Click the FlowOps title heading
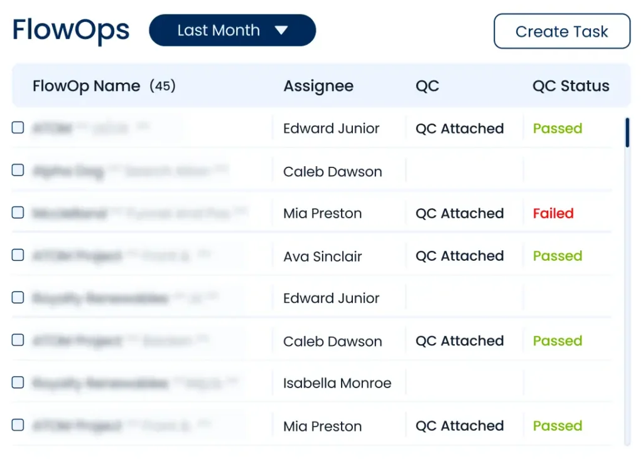643x459 pixels. coord(71,30)
